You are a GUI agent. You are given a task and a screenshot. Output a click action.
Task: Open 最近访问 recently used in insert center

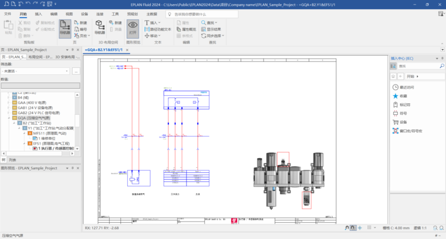click(404, 87)
